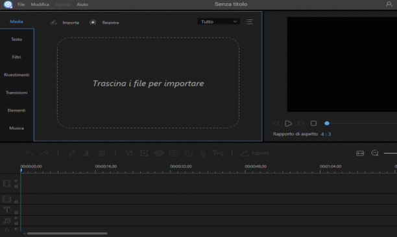Switch to the Musica tab
The image size is (397, 237).
click(x=16, y=128)
